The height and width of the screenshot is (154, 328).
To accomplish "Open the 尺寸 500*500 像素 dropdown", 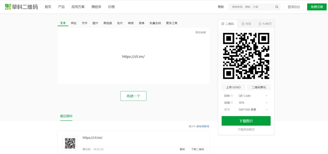I will (253, 109).
